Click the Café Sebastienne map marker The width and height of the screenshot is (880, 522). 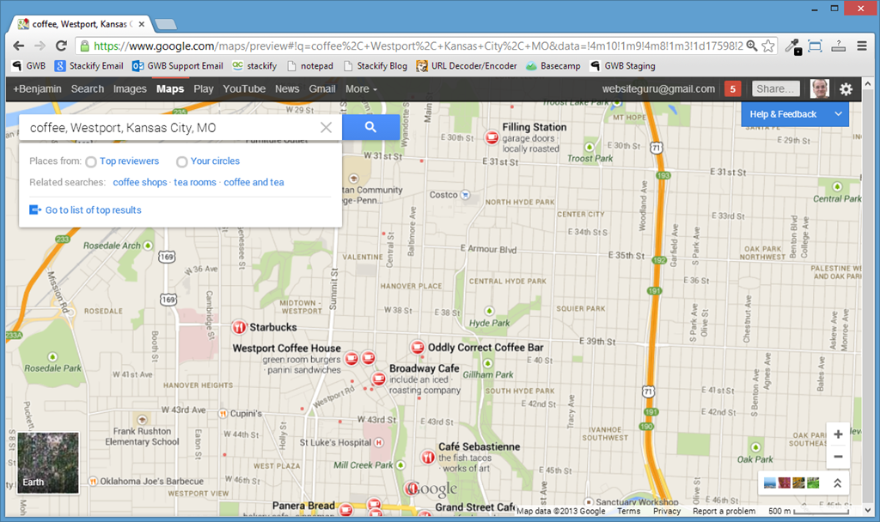[x=428, y=457]
